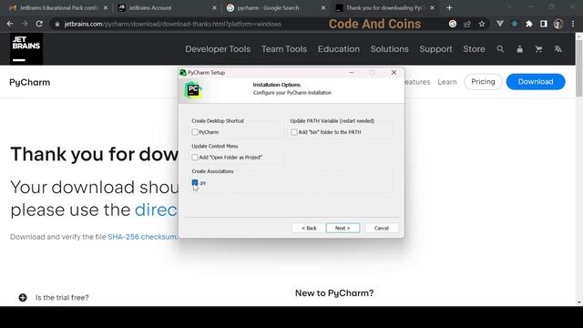
Task: Open the Education menu
Action: (339, 49)
